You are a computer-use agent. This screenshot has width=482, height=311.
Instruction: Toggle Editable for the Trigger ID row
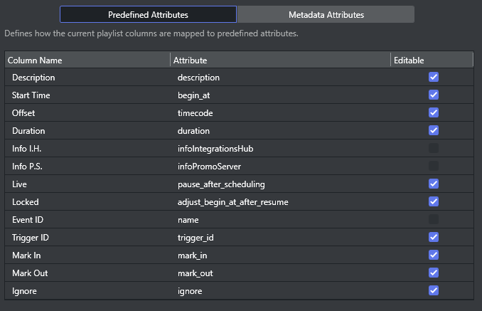434,237
